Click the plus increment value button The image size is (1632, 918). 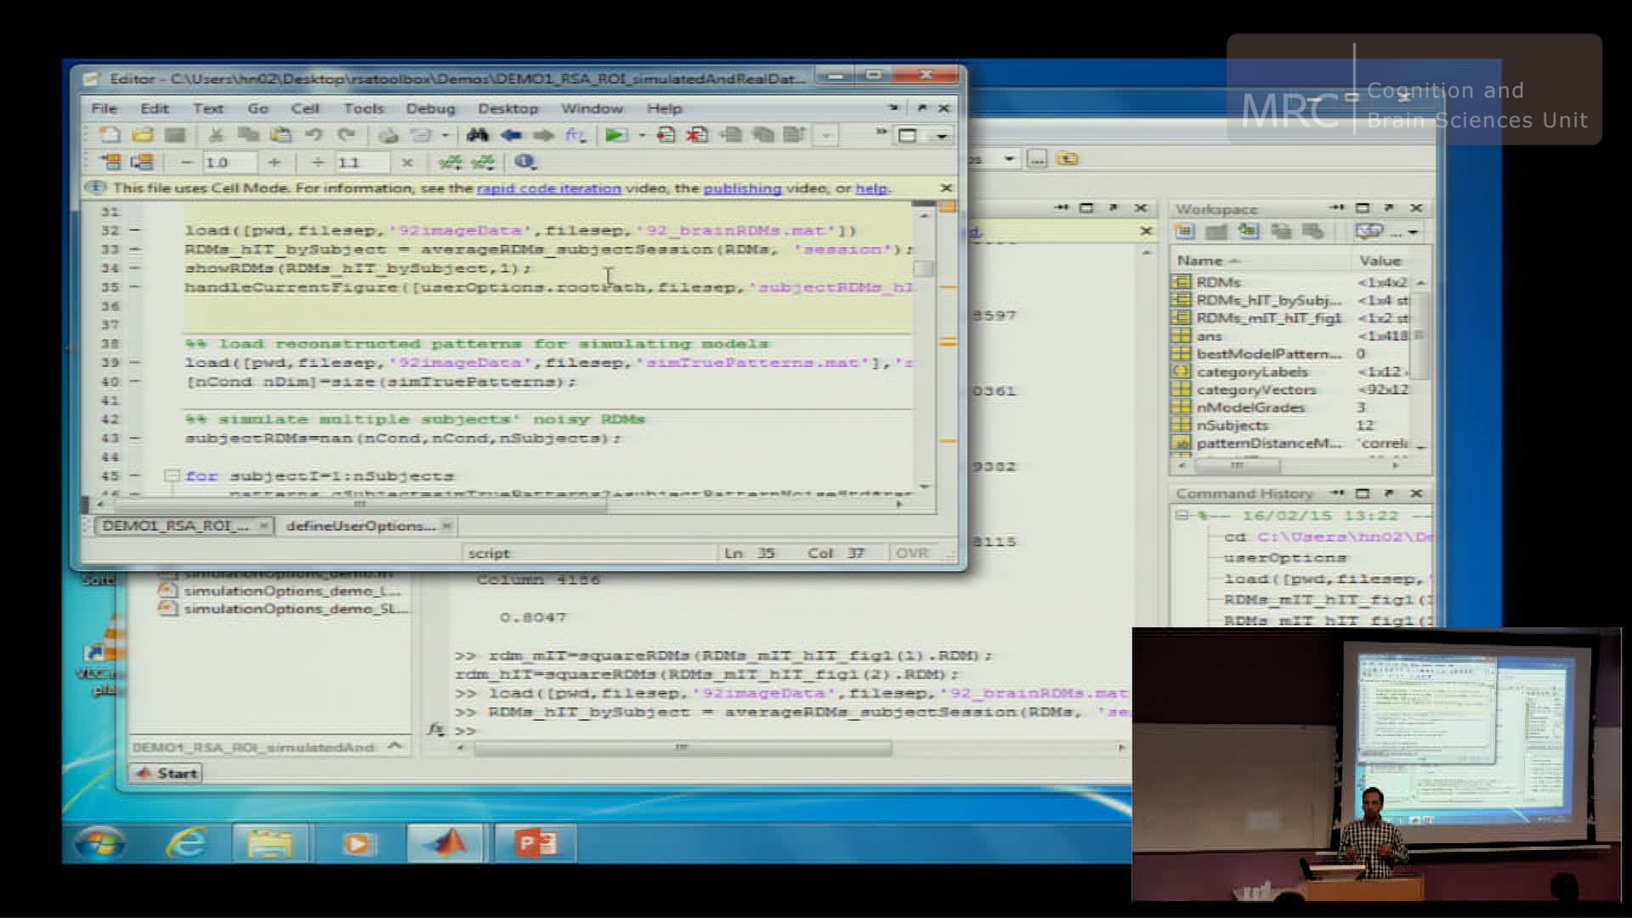click(x=274, y=162)
